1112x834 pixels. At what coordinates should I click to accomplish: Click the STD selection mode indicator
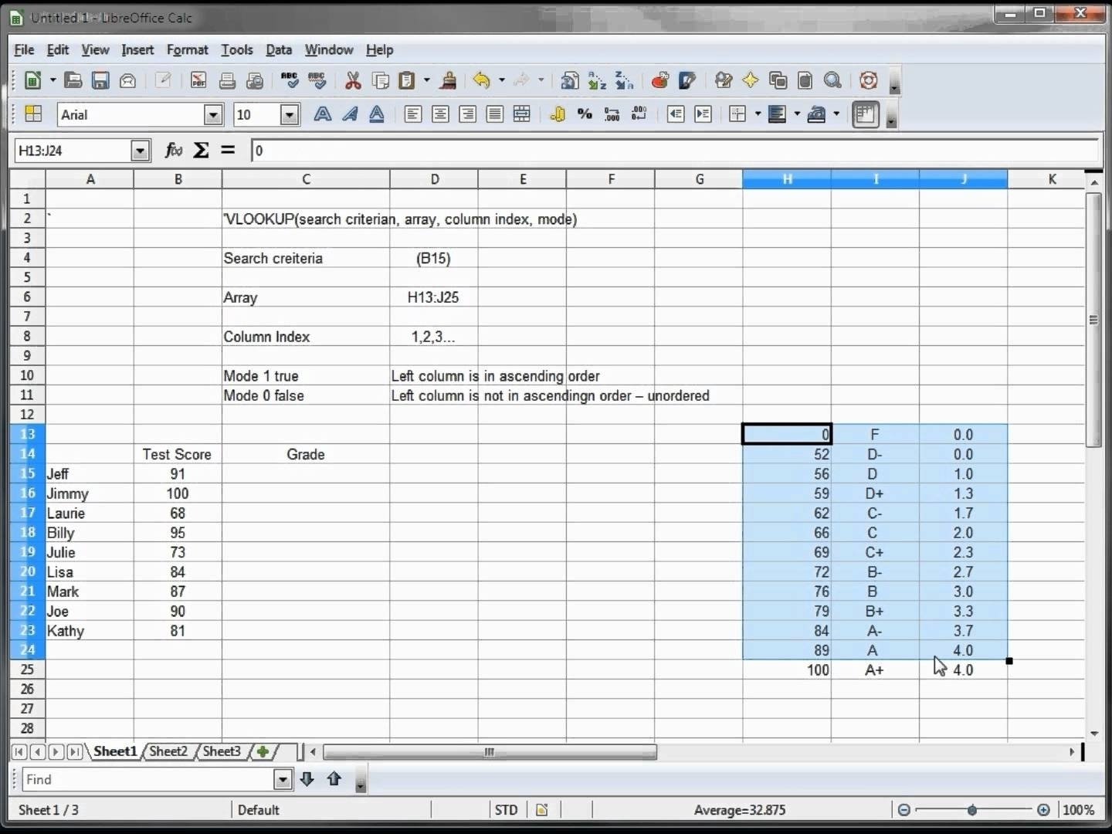[x=506, y=809]
